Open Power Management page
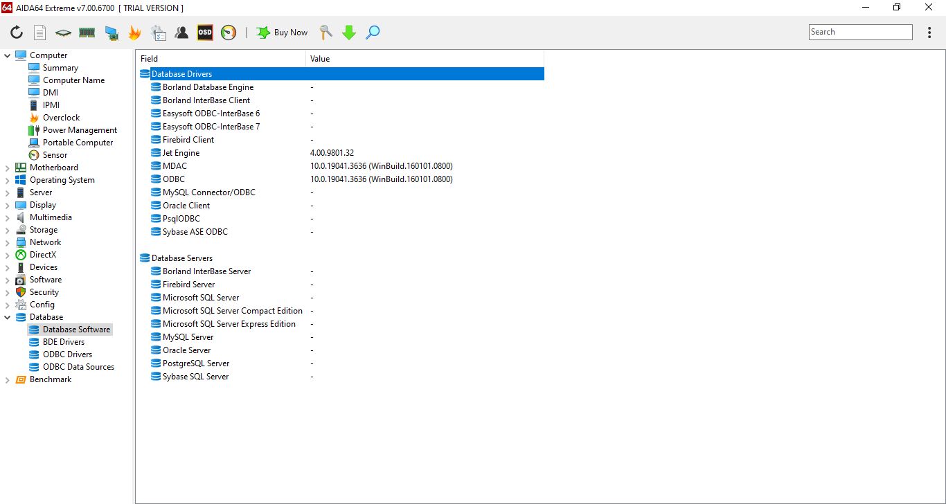 80,130
